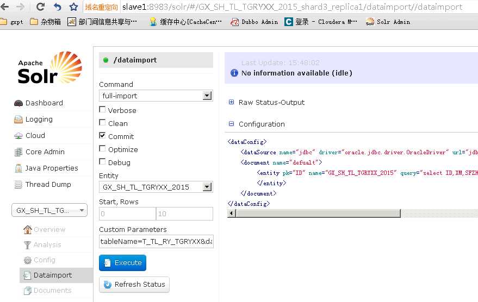Click the Cloud icon in sidebar
Screen dimensions: 478x302
click(18, 136)
